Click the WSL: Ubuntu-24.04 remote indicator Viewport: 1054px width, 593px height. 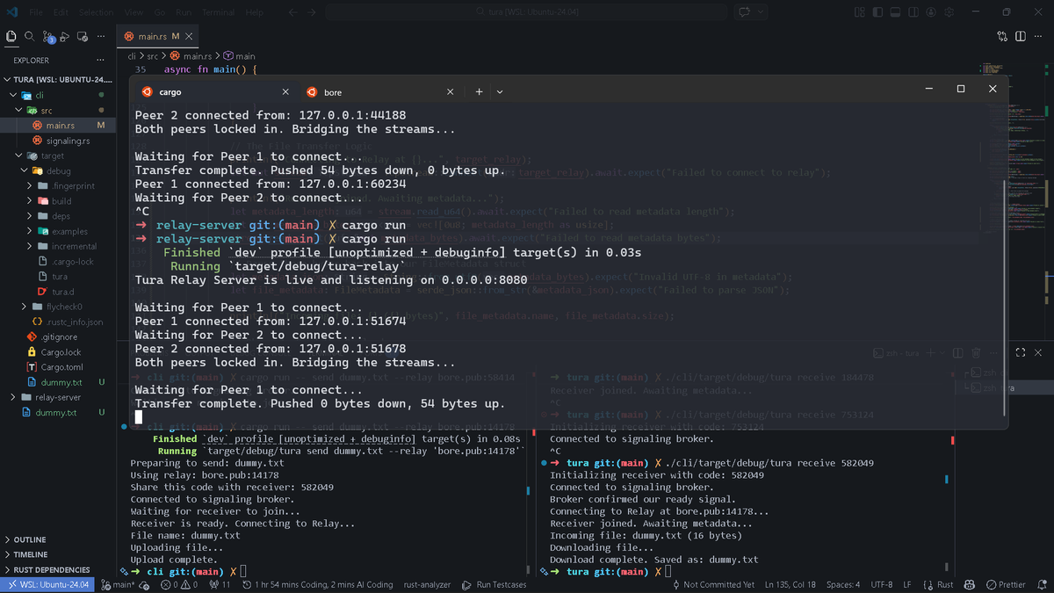pos(48,584)
